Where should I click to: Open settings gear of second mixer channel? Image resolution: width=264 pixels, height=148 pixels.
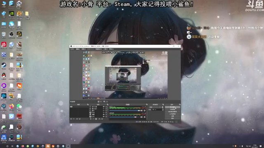coord(145,117)
